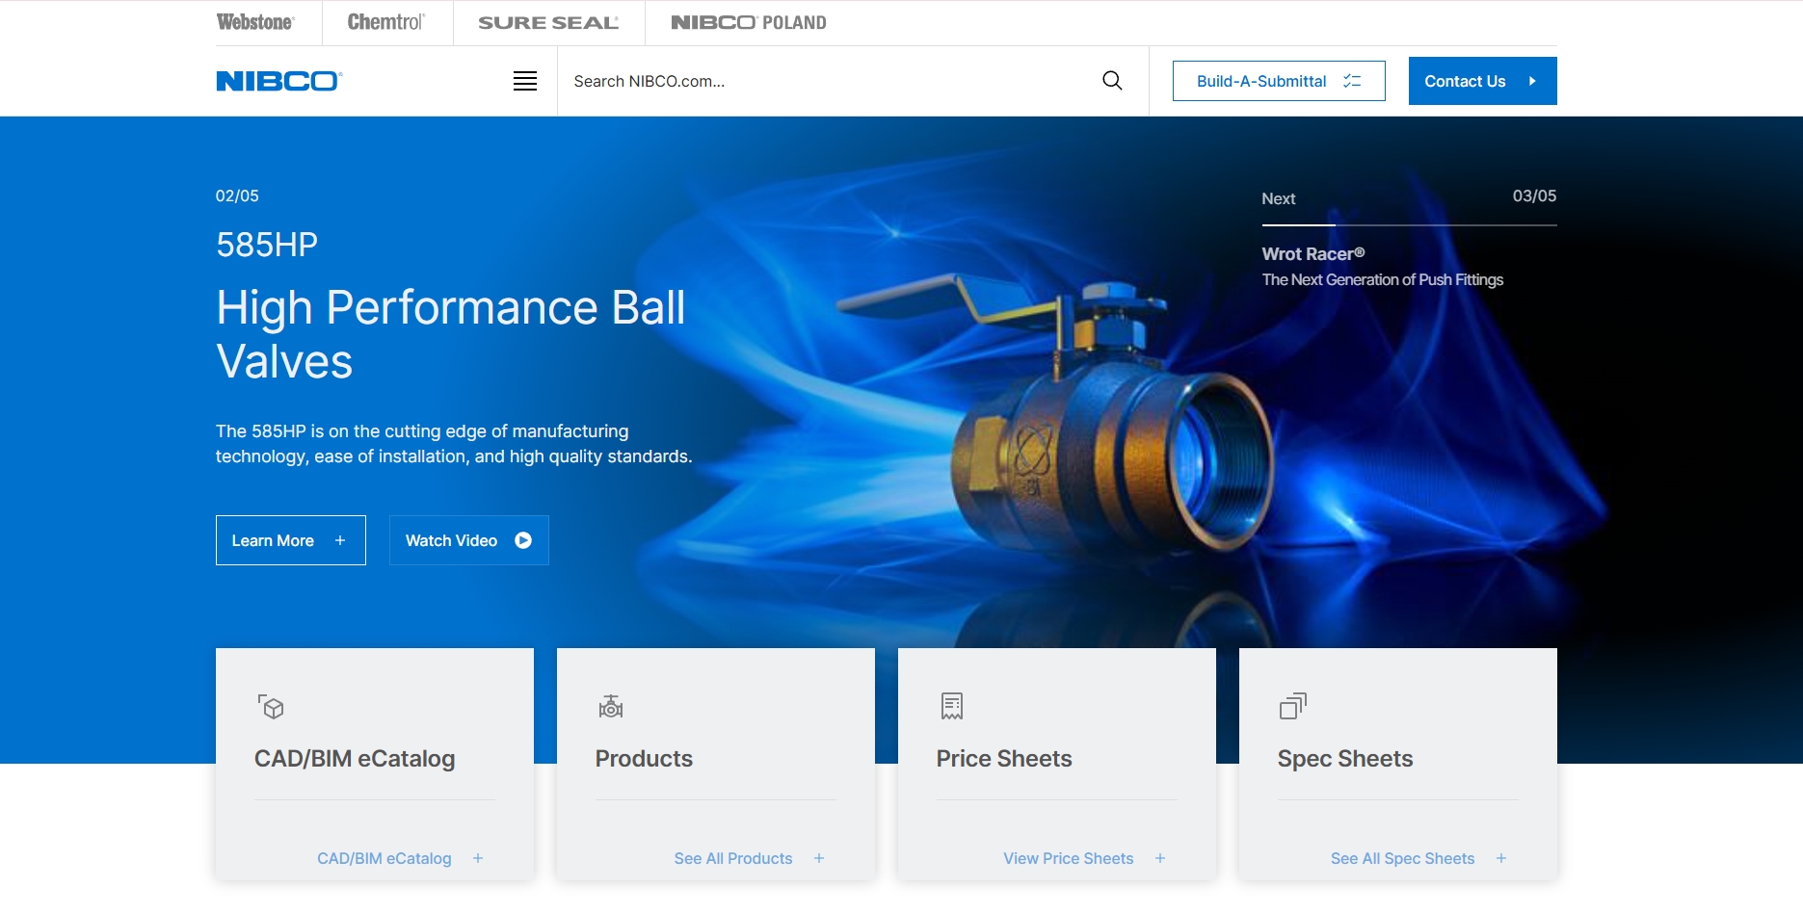Click the checklist icon in Build-A-Submittal
Image resolution: width=1803 pixels, height=912 pixels.
[1352, 81]
